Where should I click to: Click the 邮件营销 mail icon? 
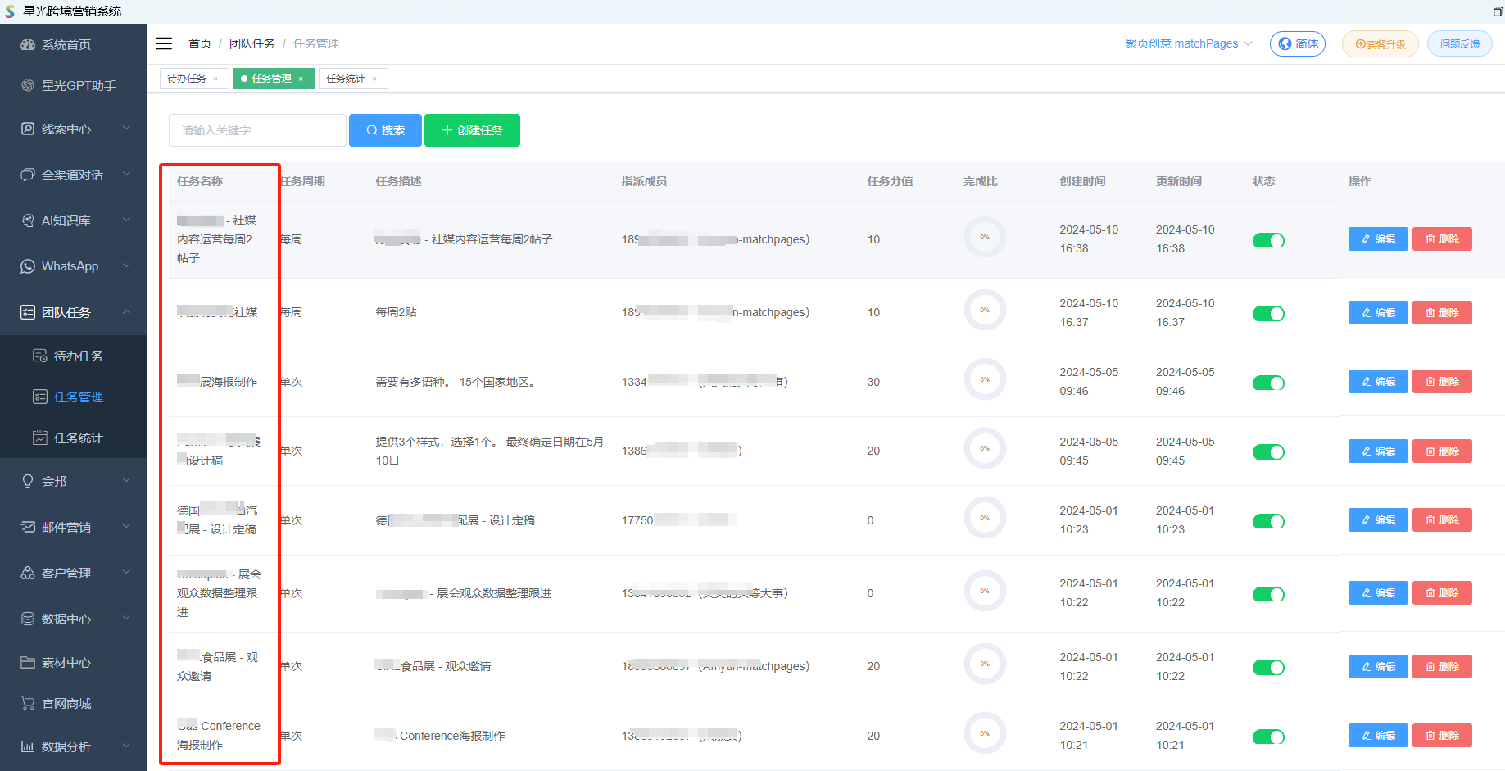[28, 527]
